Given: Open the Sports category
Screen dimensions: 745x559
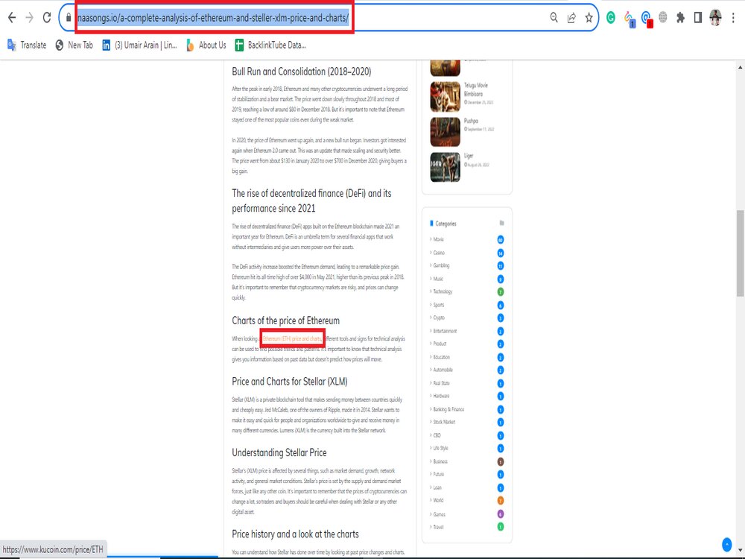Looking at the screenshot, I should tap(439, 305).
